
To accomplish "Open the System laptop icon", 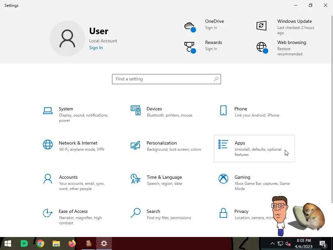I will click(x=48, y=111).
